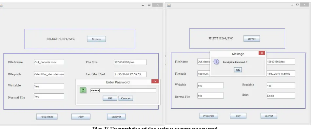Click File Size field in left window
The image size is (312, 129).
130,62
